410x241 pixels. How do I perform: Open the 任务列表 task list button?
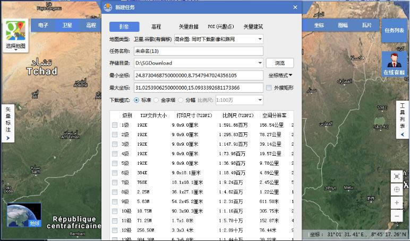coord(394,31)
